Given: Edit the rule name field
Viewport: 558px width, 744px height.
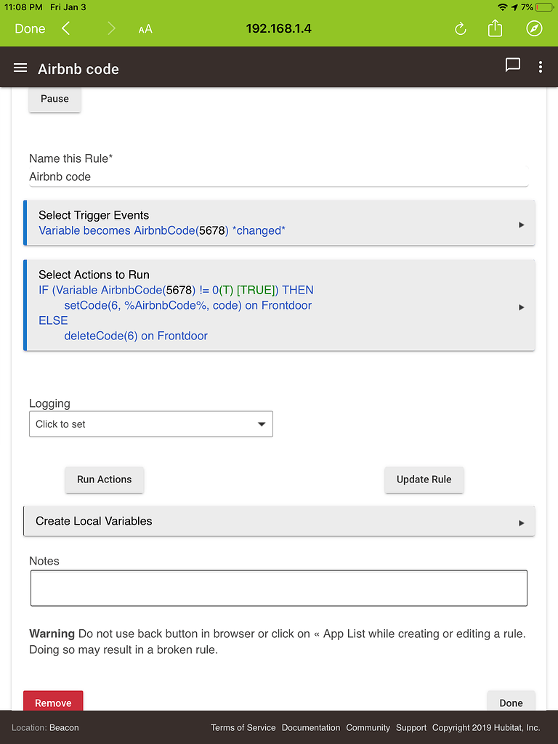Looking at the screenshot, I should coord(278,177).
